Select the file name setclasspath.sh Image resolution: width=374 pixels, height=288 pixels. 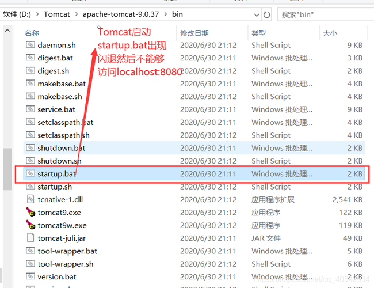(63, 135)
